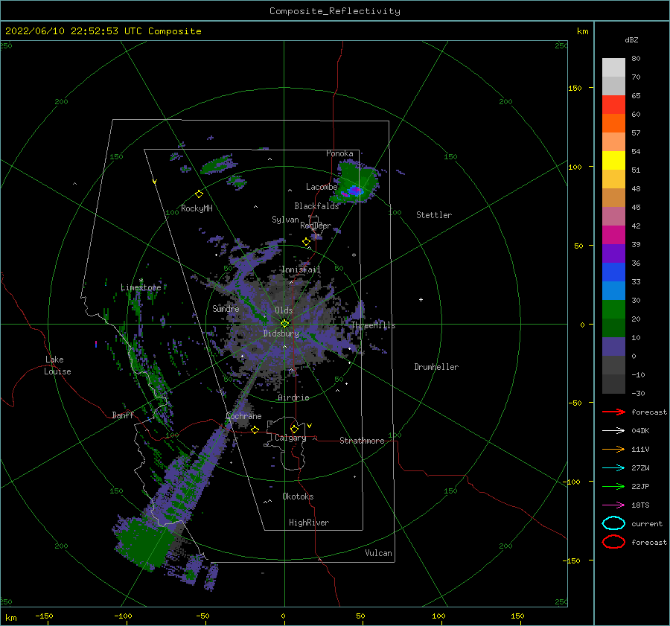
Task: Click the Banff label
Action: (123, 415)
